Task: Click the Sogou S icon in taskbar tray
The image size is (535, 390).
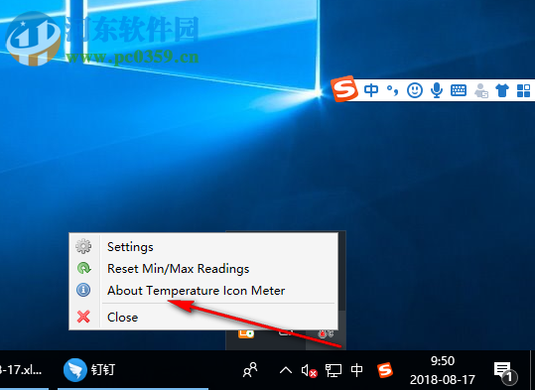Action: click(385, 370)
